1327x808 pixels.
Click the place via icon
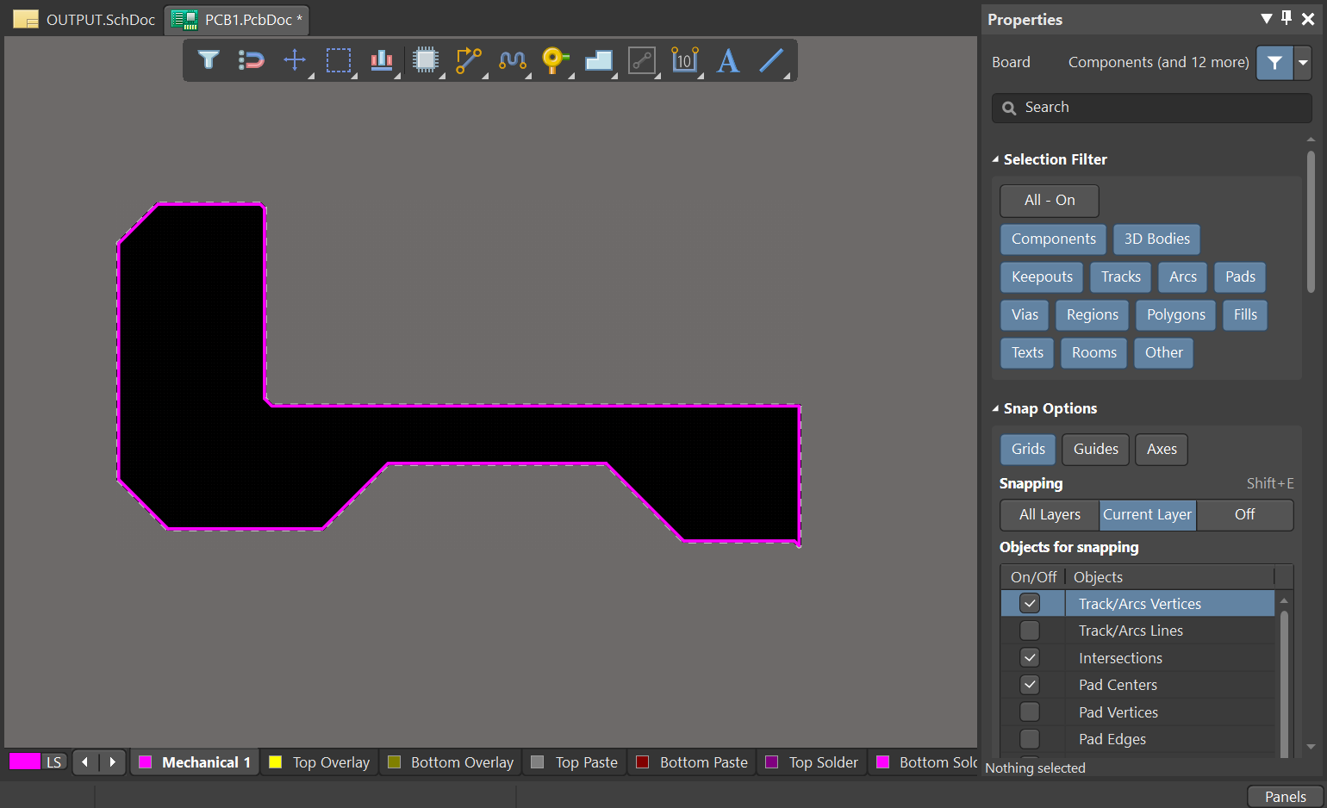click(556, 60)
